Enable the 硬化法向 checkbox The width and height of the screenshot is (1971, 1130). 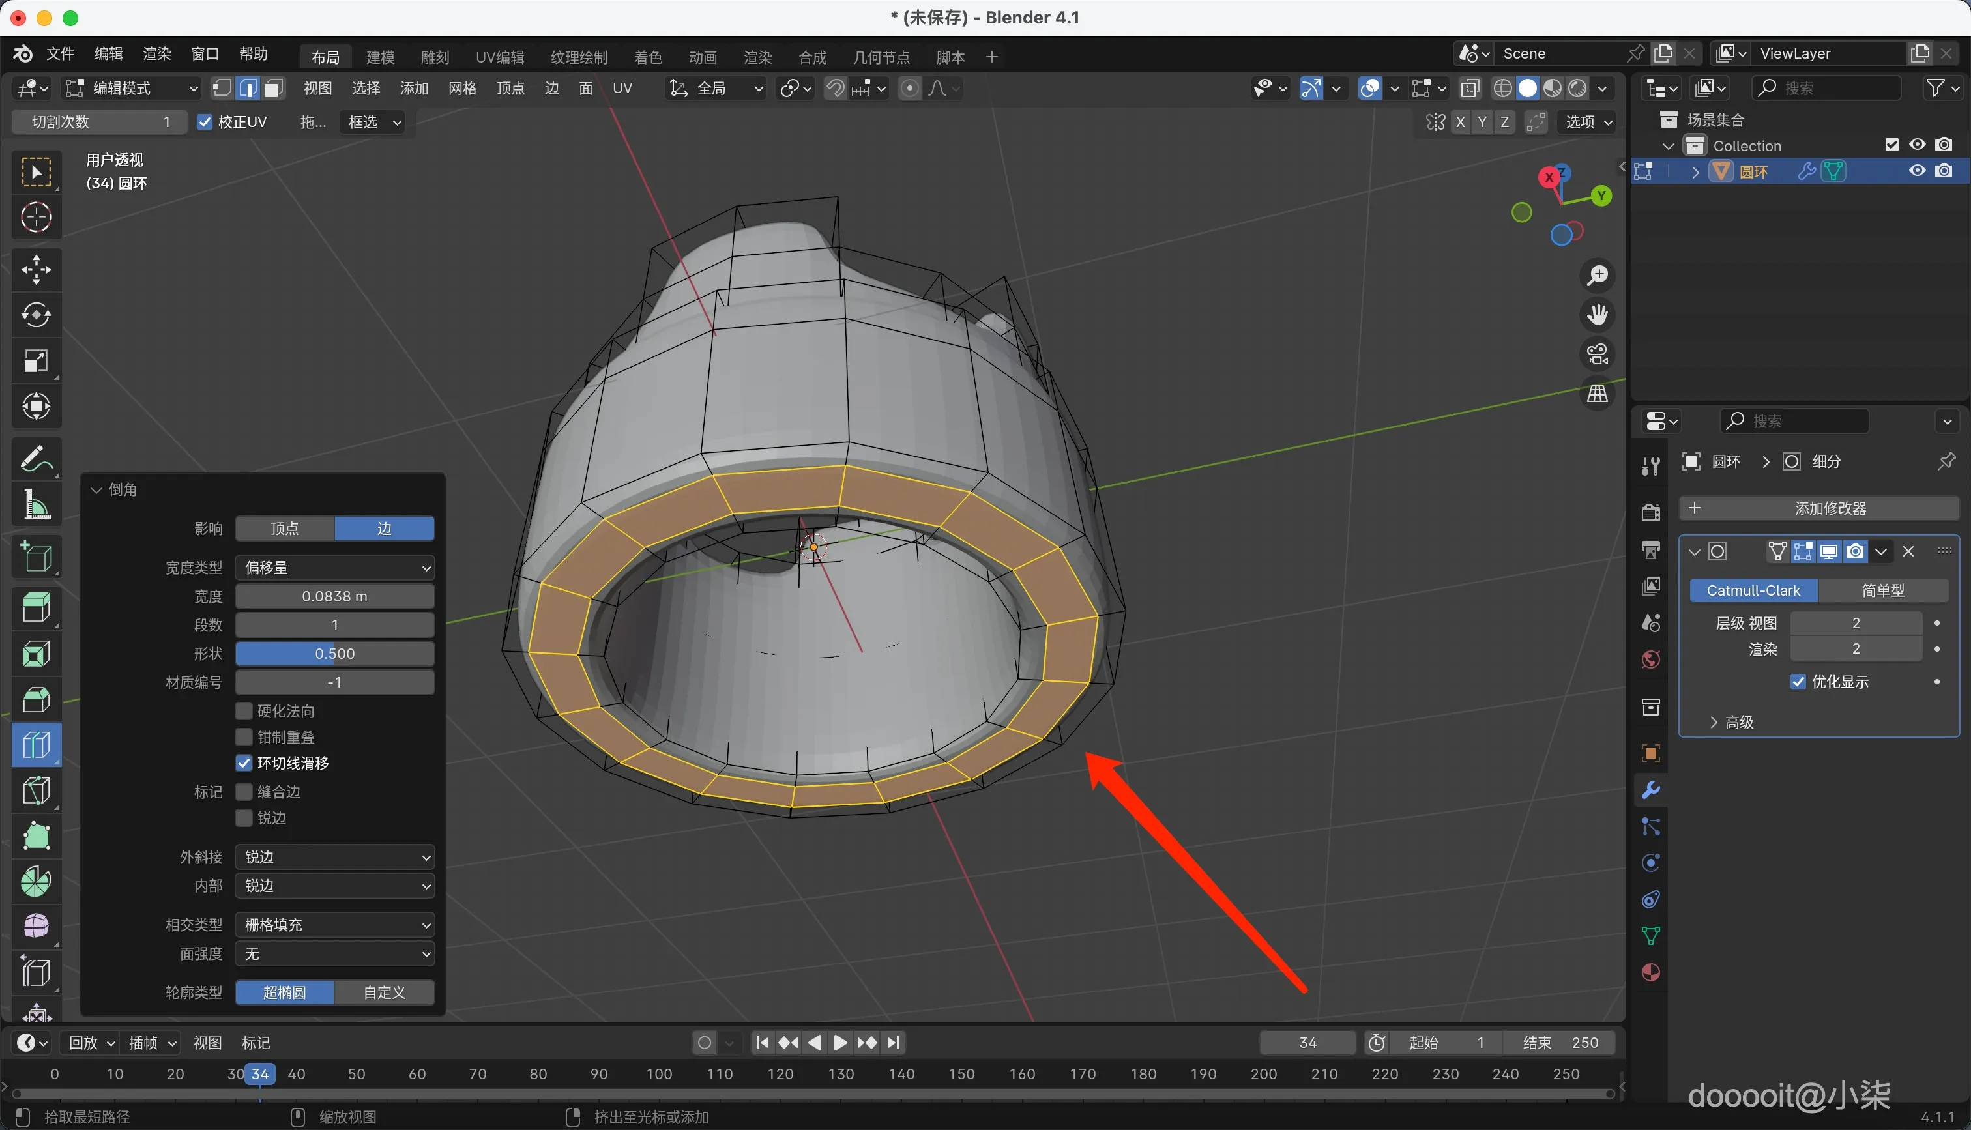(244, 711)
